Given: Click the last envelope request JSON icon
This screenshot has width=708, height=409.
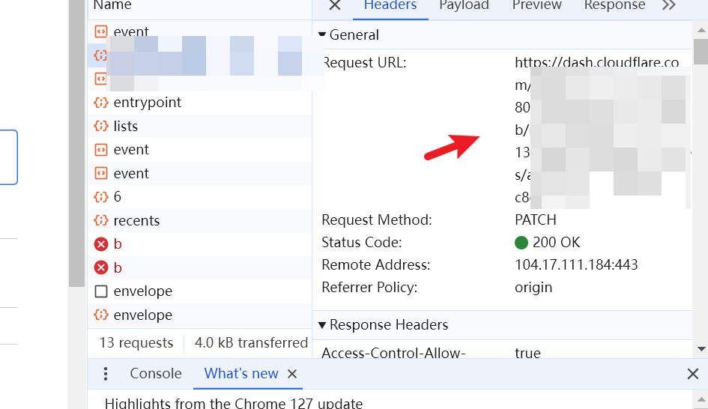Looking at the screenshot, I should pos(101,315).
